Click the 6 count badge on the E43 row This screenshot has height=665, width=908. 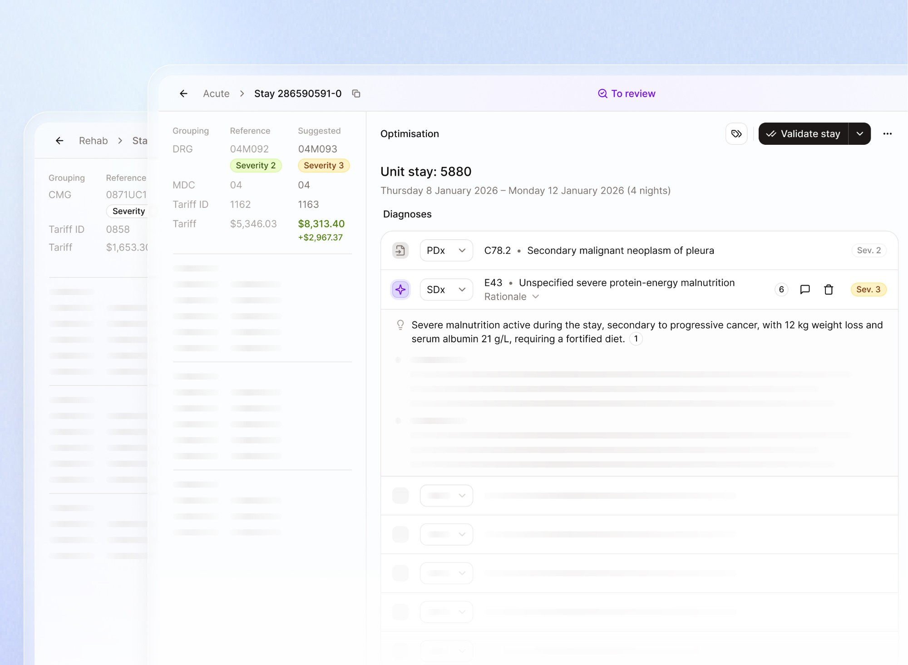(781, 290)
